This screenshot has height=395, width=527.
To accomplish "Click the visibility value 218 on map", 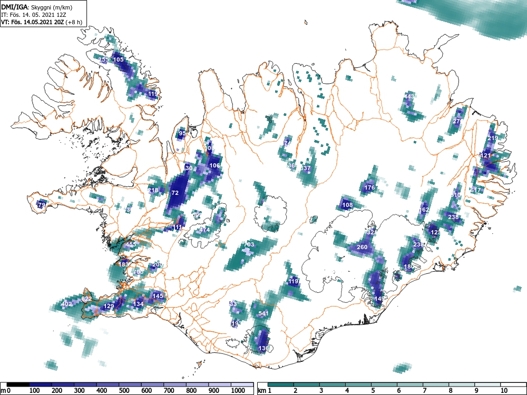I will (153, 191).
